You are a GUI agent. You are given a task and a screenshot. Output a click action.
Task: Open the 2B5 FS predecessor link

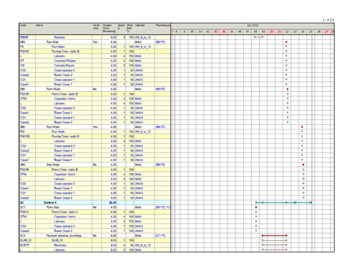(160, 165)
